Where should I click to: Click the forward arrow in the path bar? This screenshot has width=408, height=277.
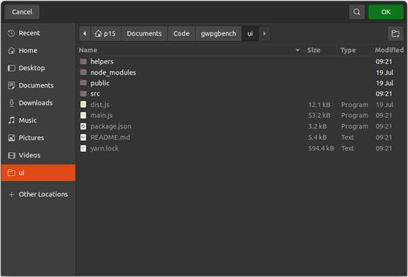[264, 34]
